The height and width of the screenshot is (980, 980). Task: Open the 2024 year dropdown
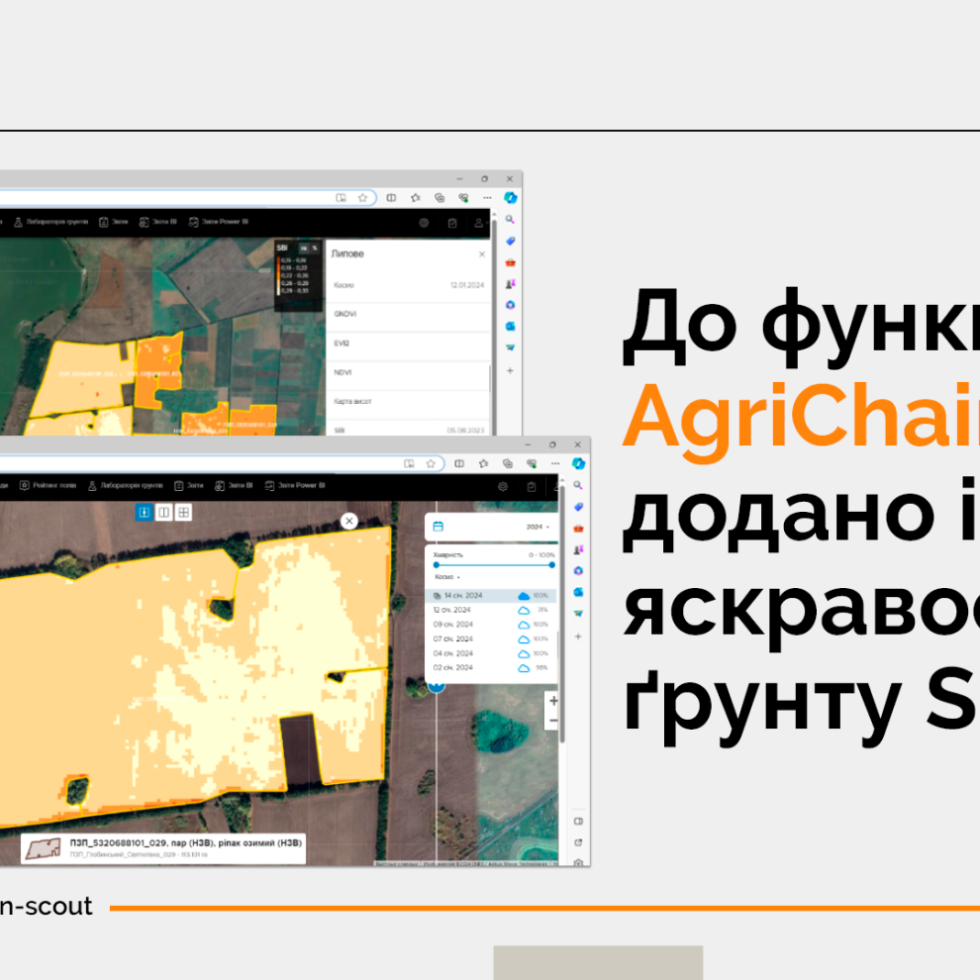point(538,527)
